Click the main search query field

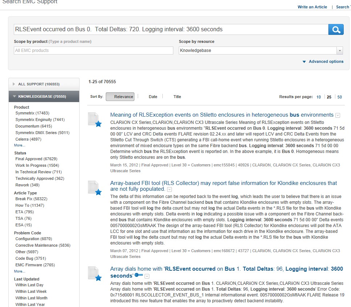click(171, 29)
